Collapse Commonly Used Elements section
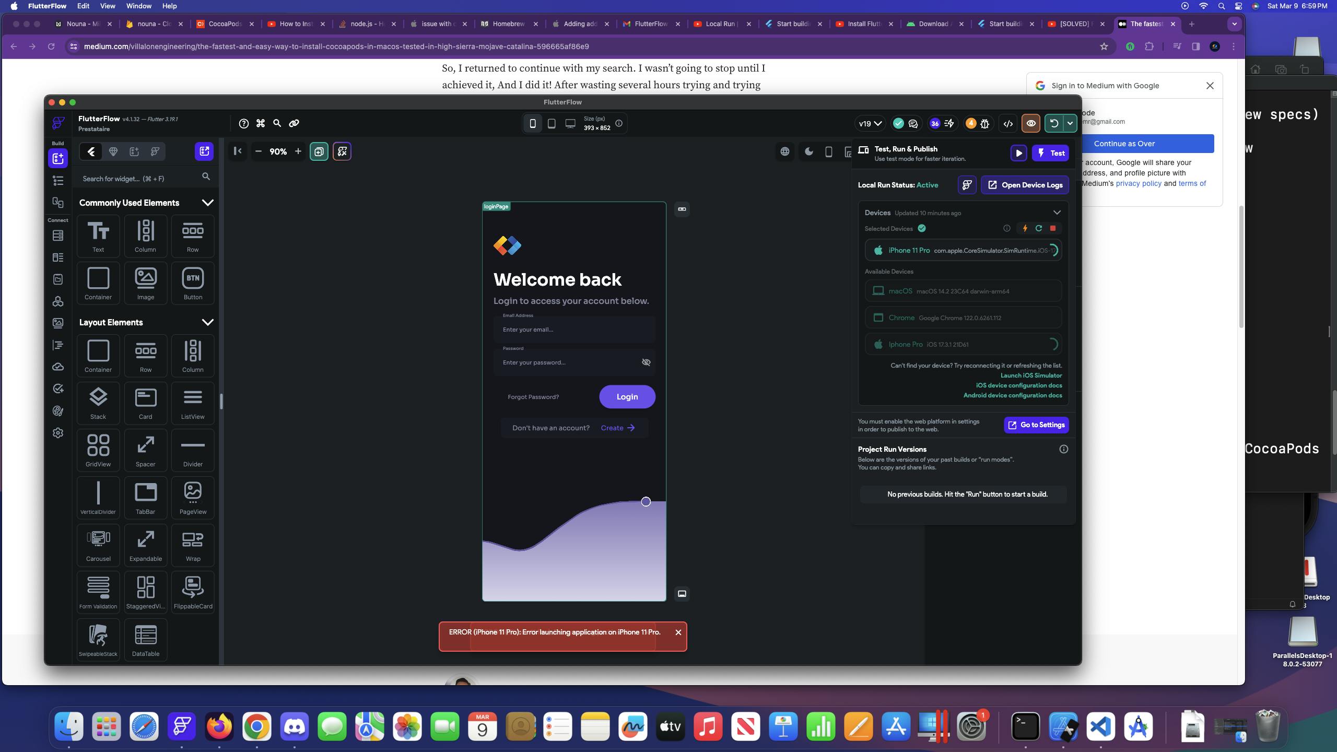Image resolution: width=1337 pixels, height=752 pixels. click(207, 203)
